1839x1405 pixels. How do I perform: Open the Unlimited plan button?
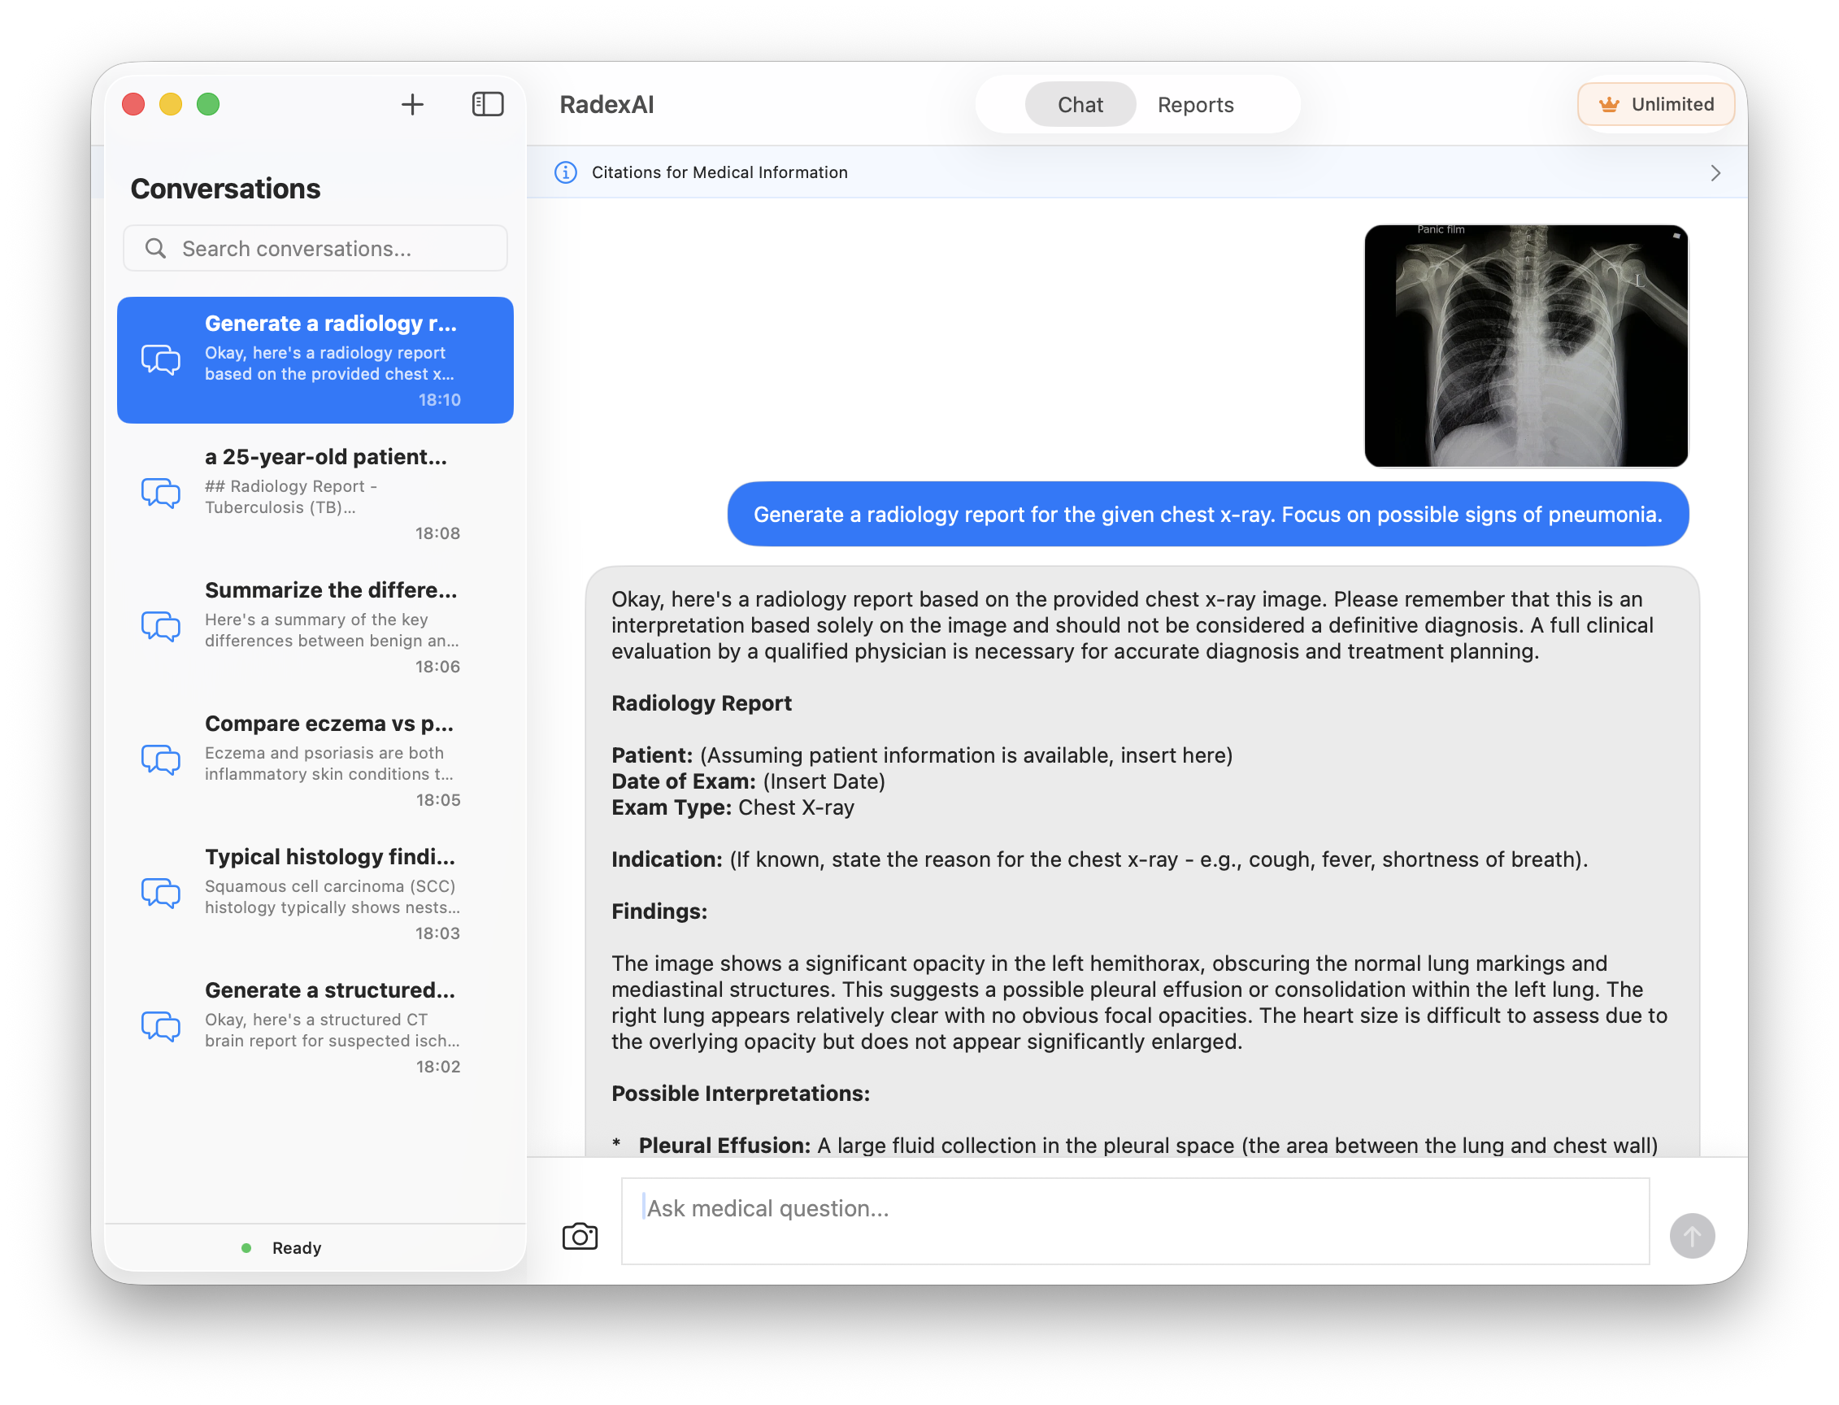tap(1656, 105)
